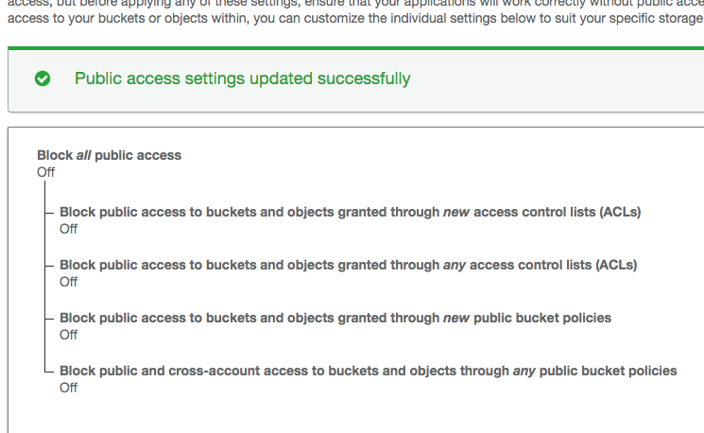Click italic 'new' in the ACLs setting
Image resolution: width=704 pixels, height=433 pixels.
pos(456,212)
